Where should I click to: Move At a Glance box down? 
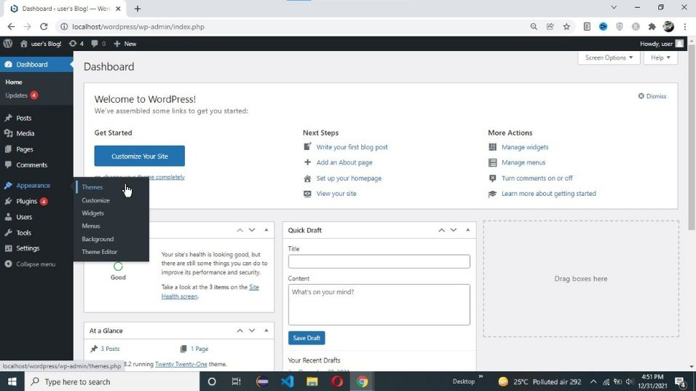[x=252, y=331]
